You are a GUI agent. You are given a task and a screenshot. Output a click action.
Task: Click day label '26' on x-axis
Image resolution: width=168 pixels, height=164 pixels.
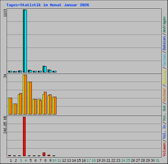pyautogui.click(x=133, y=160)
